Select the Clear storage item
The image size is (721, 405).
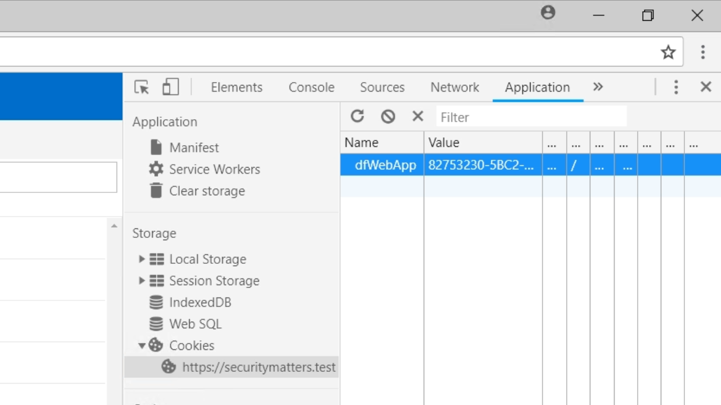coord(207,191)
